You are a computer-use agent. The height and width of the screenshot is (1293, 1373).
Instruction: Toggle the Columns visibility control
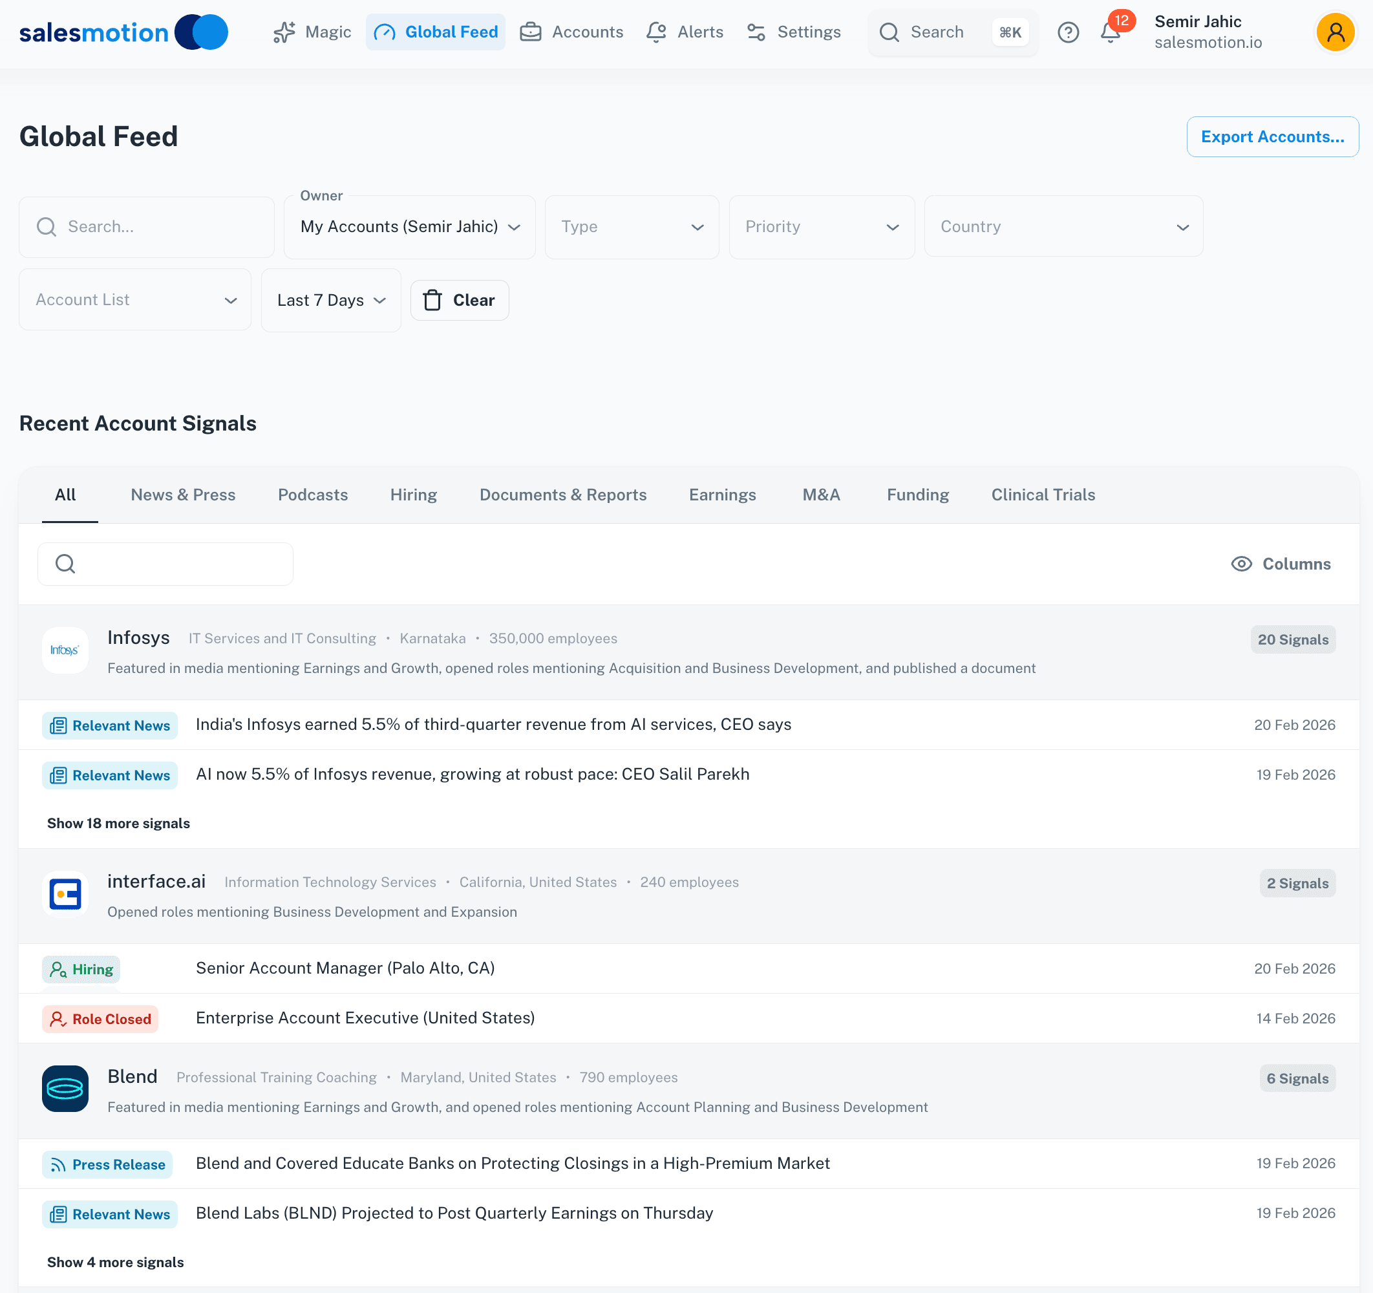click(x=1281, y=564)
